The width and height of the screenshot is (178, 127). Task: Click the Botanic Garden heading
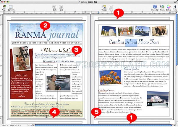coord(131,69)
